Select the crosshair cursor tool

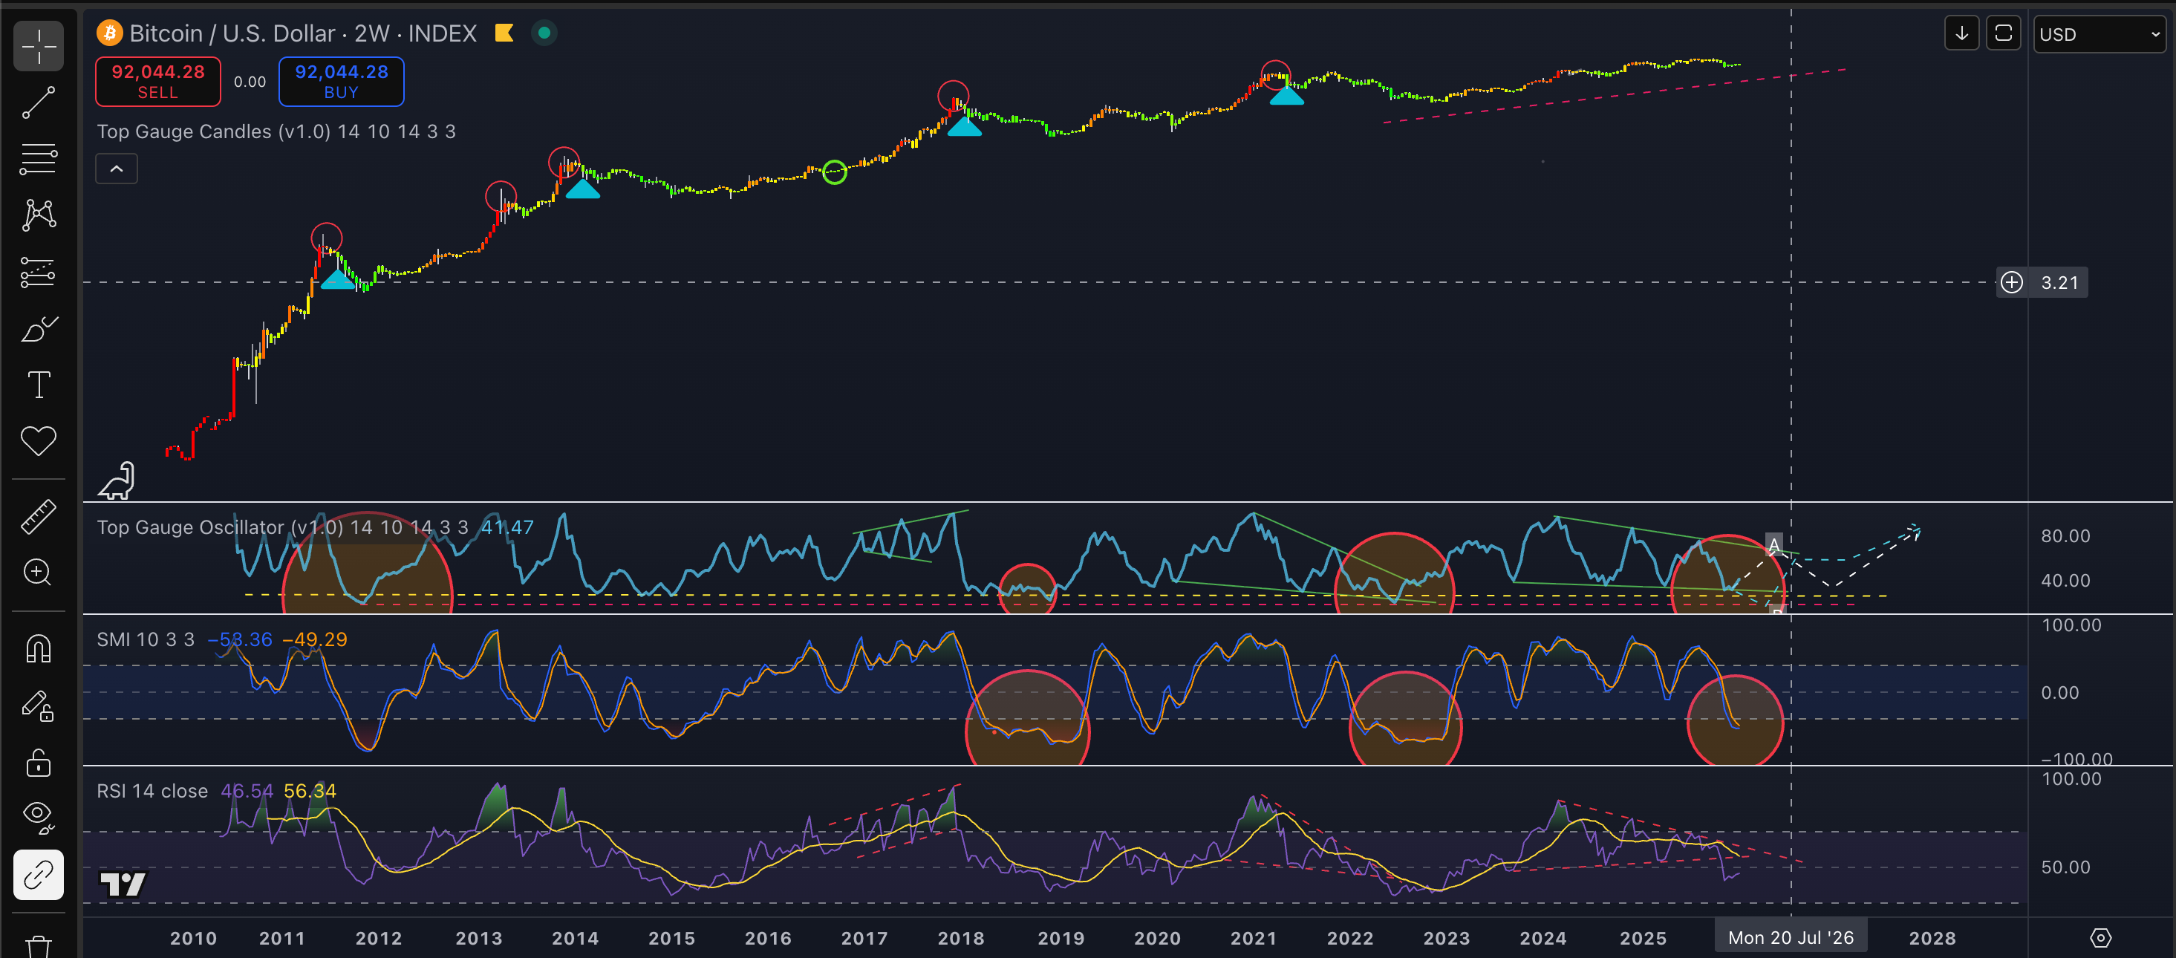point(39,47)
